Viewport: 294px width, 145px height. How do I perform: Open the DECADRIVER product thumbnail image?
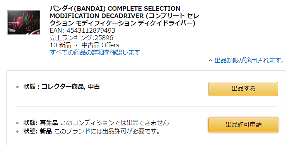point(24,22)
